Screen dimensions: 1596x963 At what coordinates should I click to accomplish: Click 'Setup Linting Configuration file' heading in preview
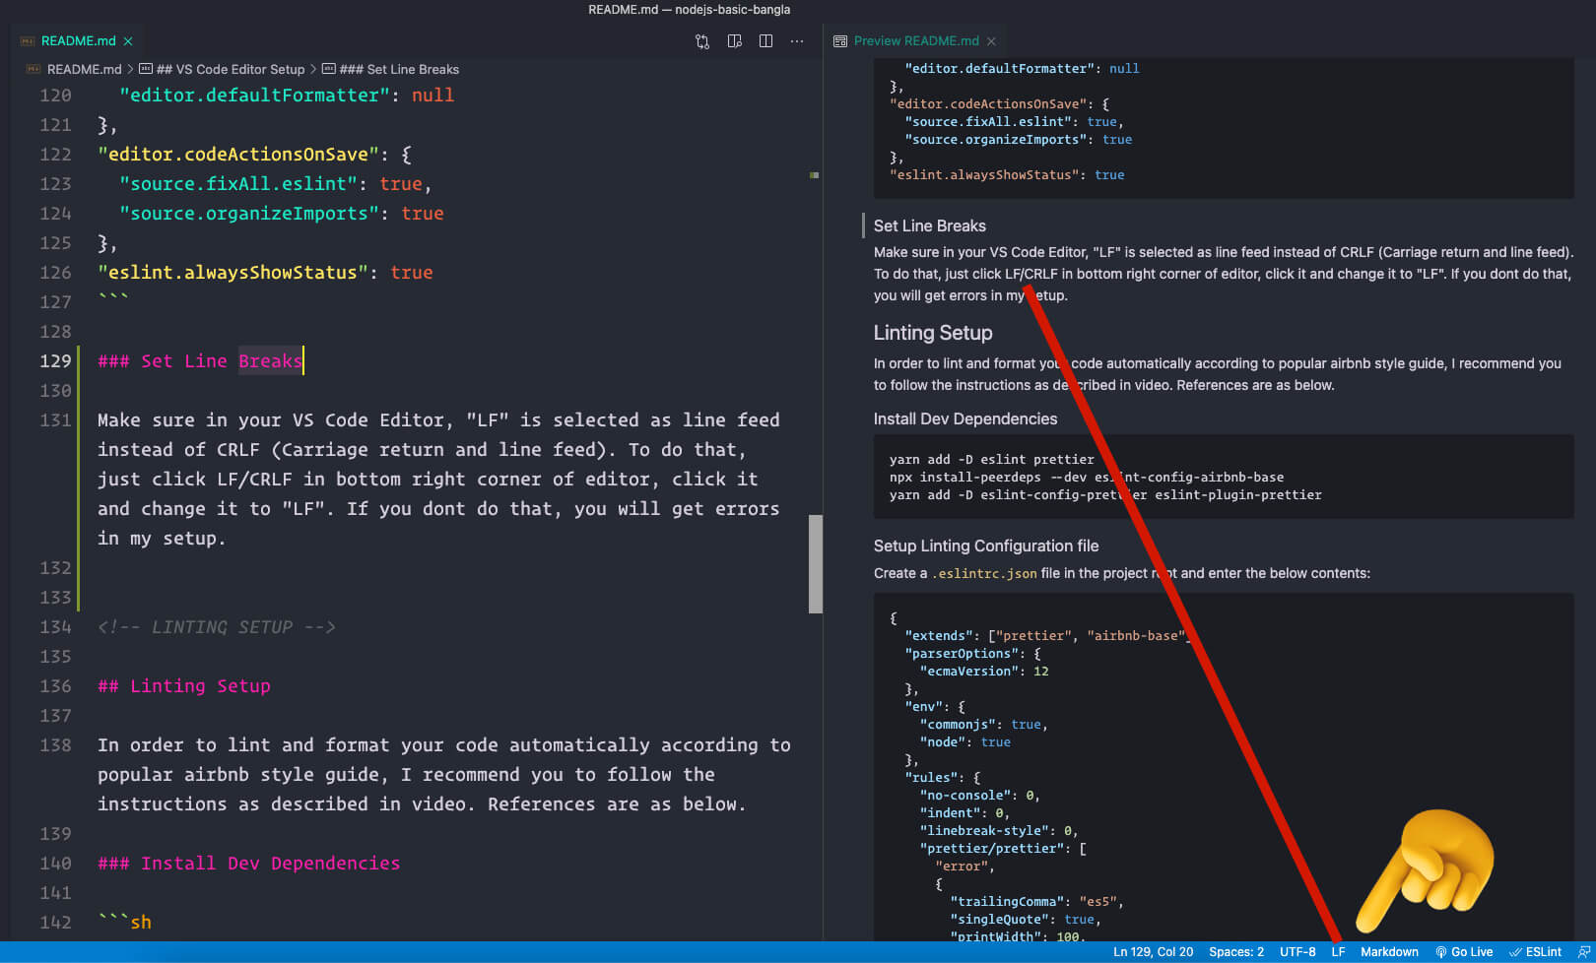[986, 546]
